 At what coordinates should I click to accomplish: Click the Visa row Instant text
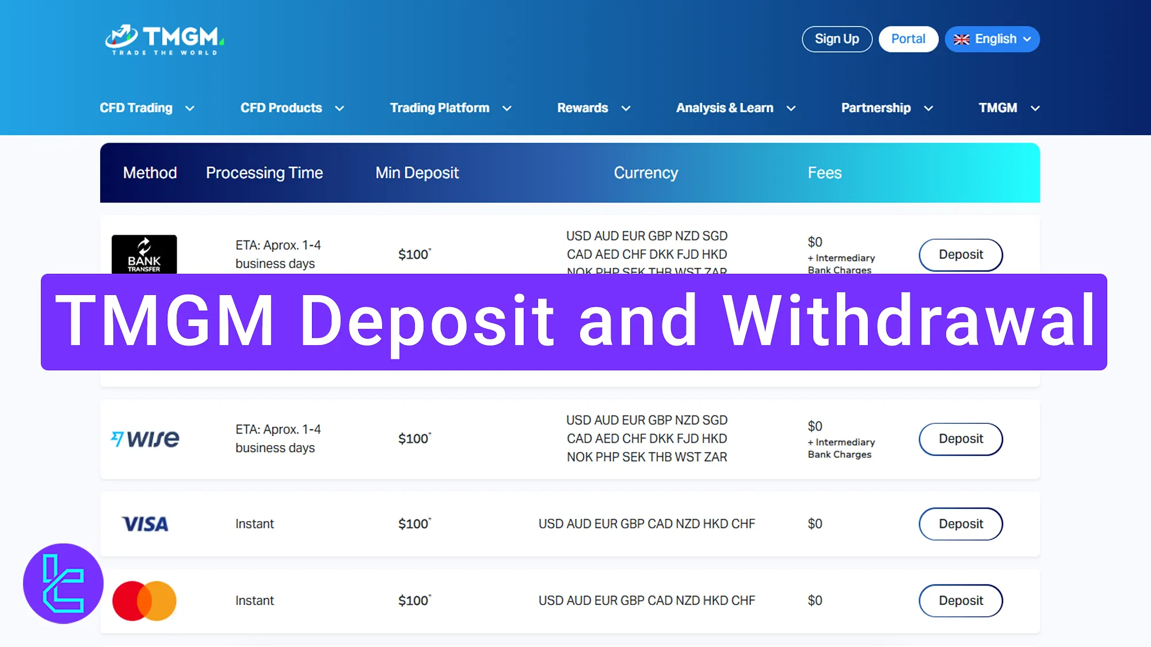tap(254, 524)
